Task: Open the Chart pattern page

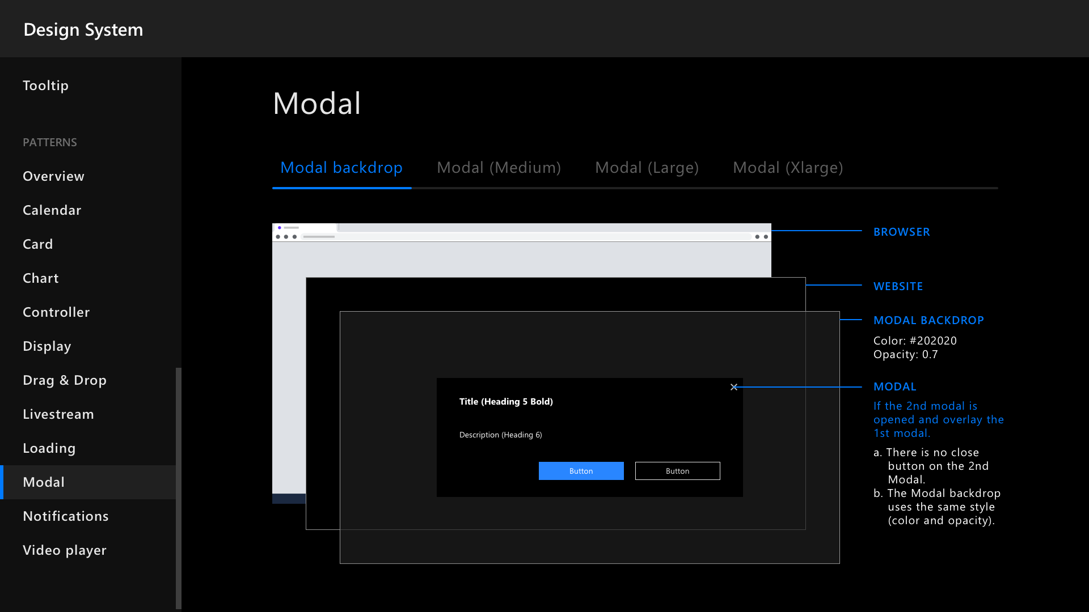Action: coord(40,278)
